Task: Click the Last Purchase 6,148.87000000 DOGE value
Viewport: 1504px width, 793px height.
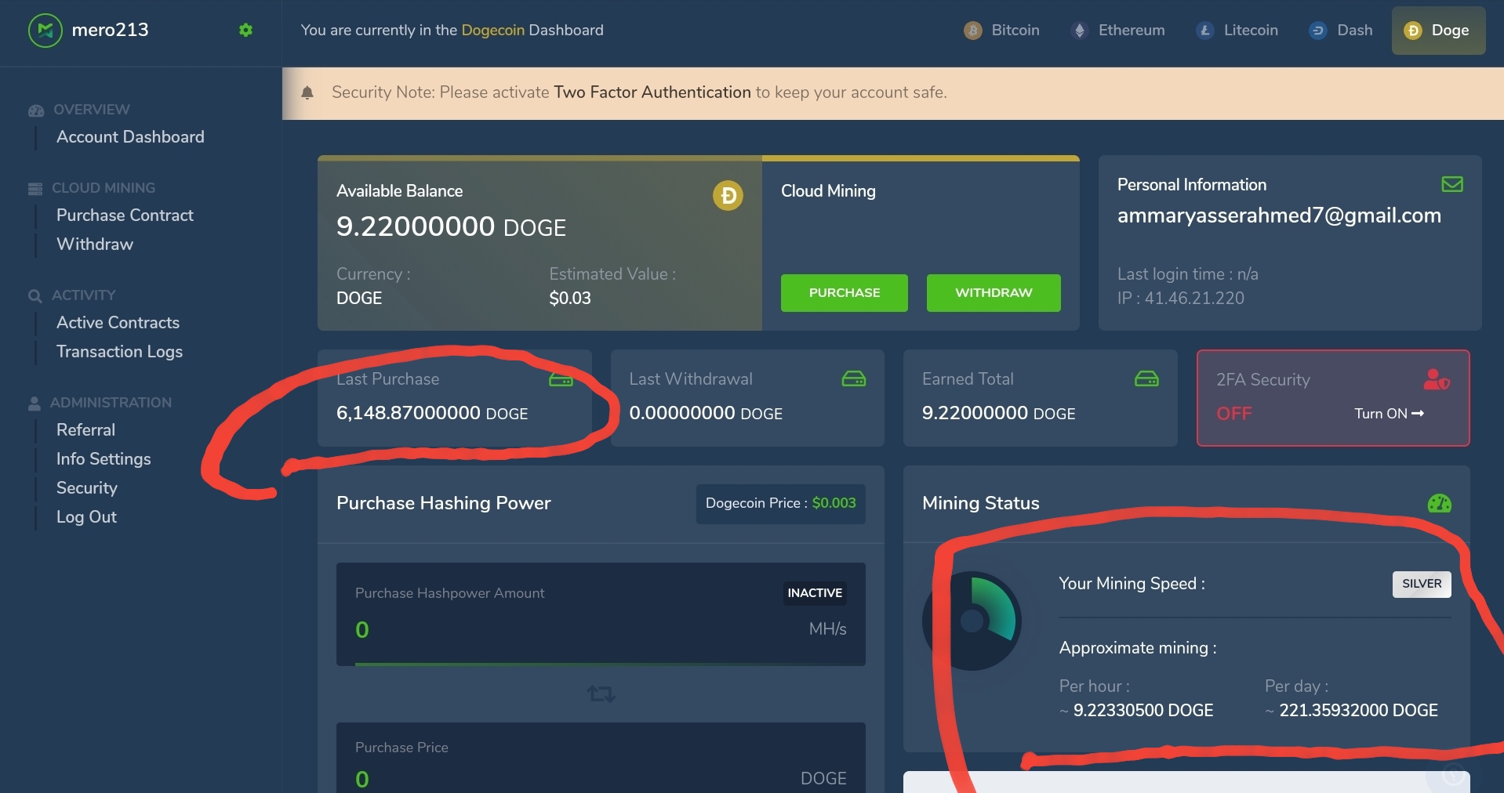Action: coord(432,413)
